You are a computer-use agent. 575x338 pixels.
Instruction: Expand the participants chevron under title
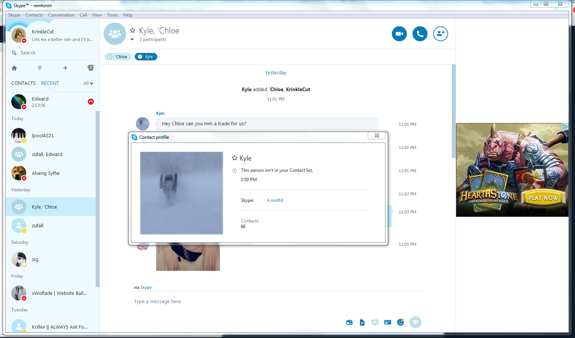[x=132, y=39]
